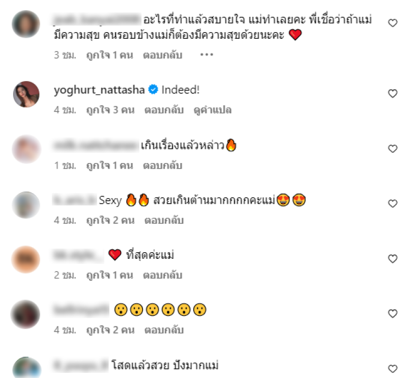Reply to yoghurt_nattasha's comment via ตอบกลับ
This screenshot has width=407, height=378.
[x=164, y=110]
